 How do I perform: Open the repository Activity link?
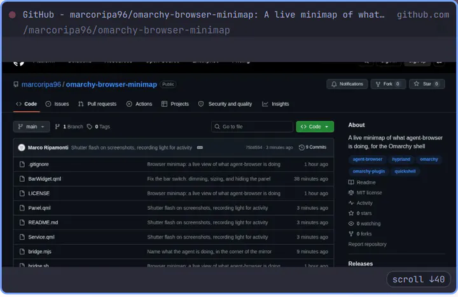pyautogui.click(x=361, y=203)
